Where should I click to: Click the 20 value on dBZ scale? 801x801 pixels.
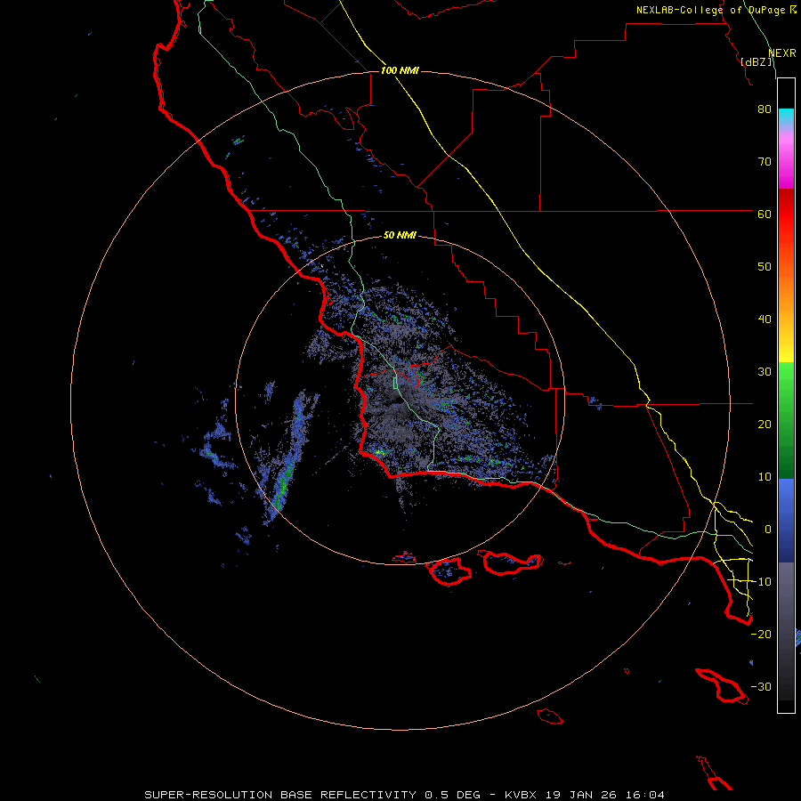(765, 425)
